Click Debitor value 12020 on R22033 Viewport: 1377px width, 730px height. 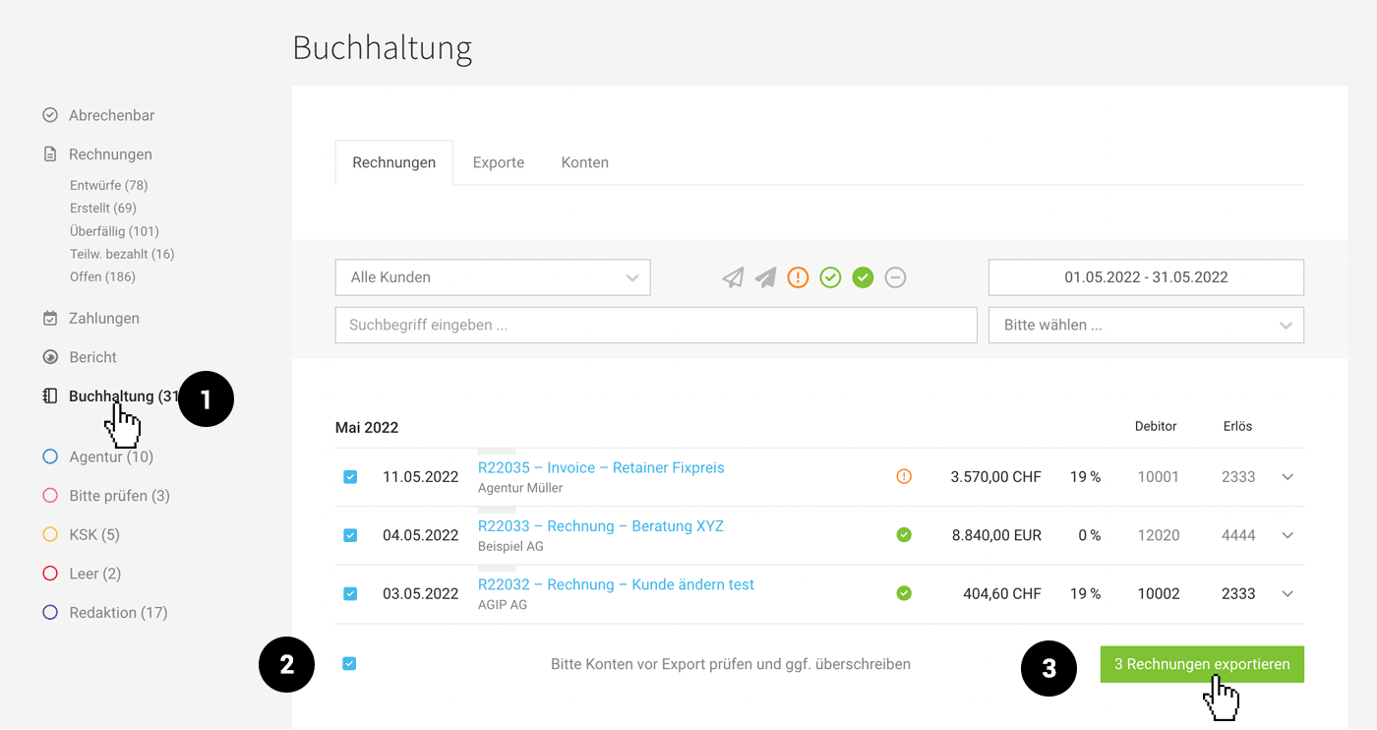coord(1158,535)
